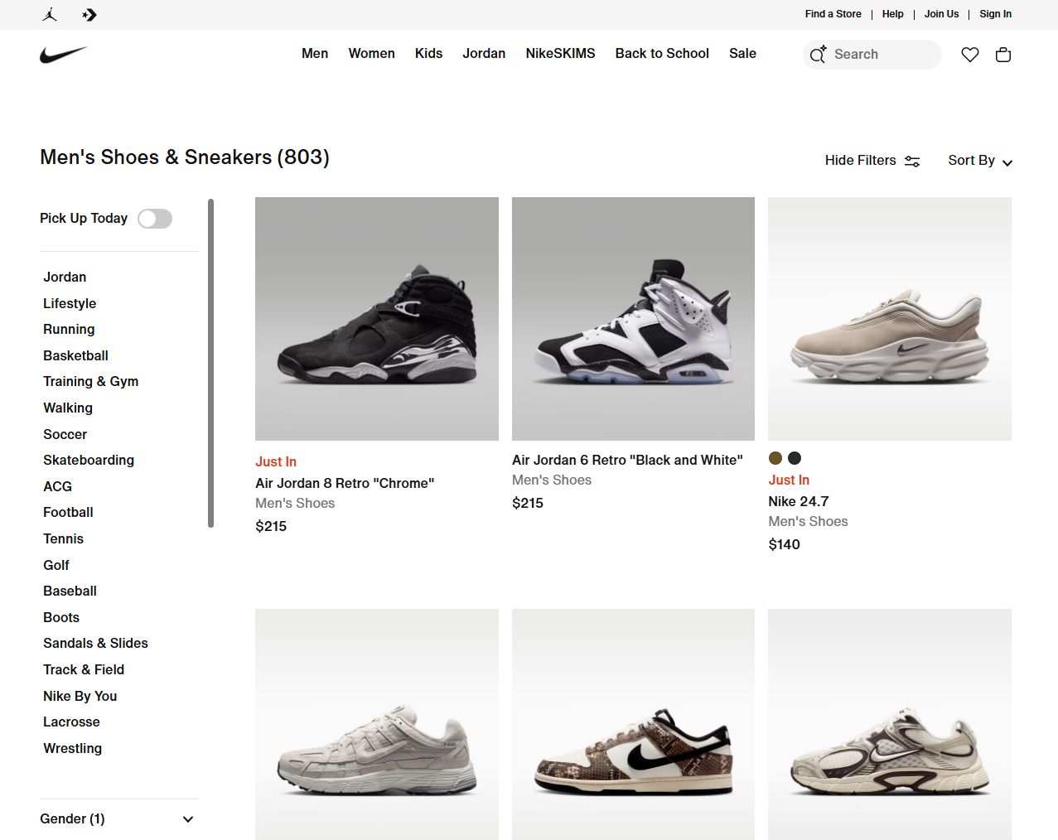Image resolution: width=1058 pixels, height=840 pixels.
Task: Open the Converse brand icon
Action: click(89, 14)
